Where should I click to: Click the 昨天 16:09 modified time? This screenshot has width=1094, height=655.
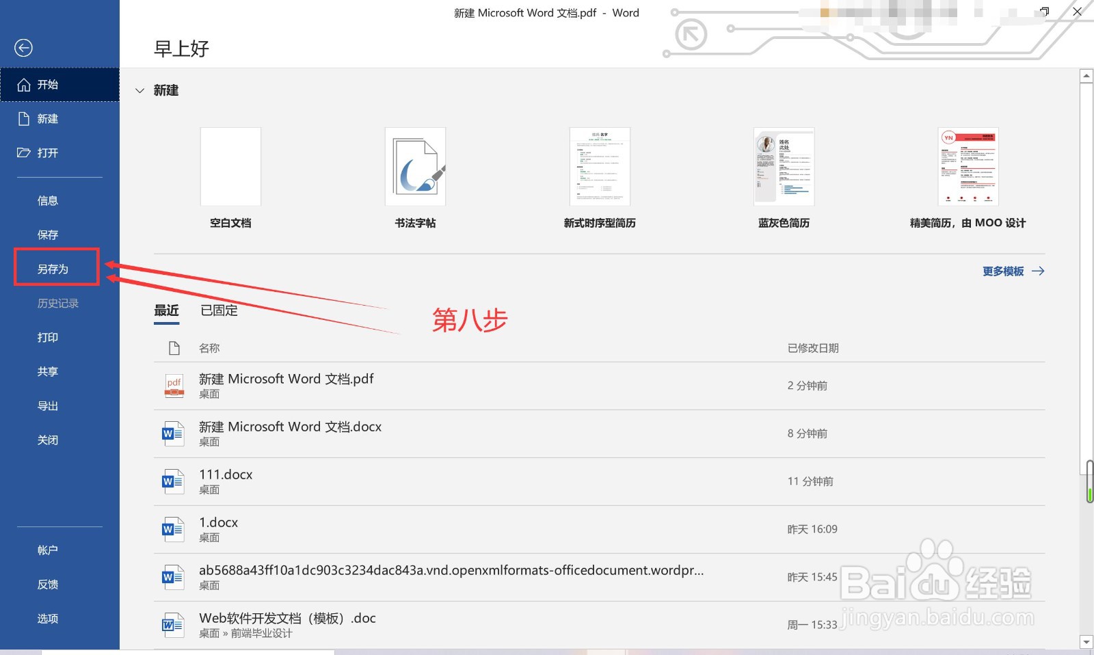point(812,529)
